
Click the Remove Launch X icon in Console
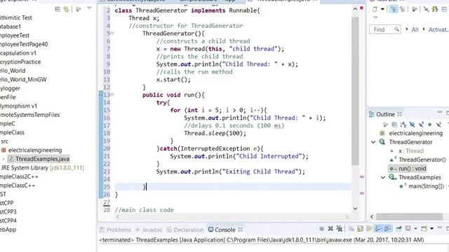click(330, 229)
